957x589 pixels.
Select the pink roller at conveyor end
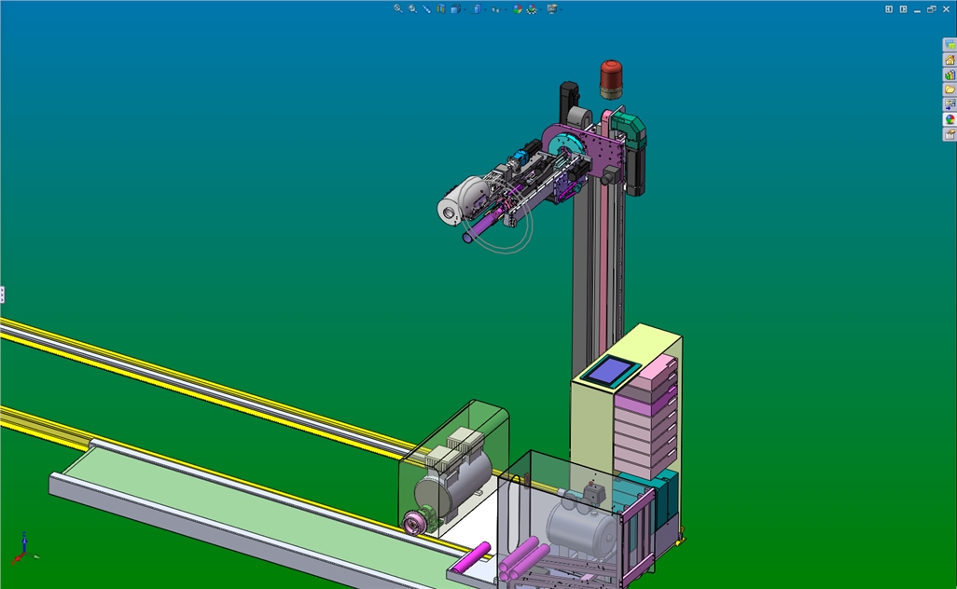point(471,557)
